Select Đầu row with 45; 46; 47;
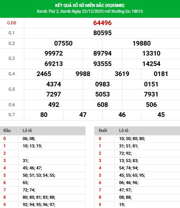This screenshot has width=180, height=208. (x=43, y=168)
